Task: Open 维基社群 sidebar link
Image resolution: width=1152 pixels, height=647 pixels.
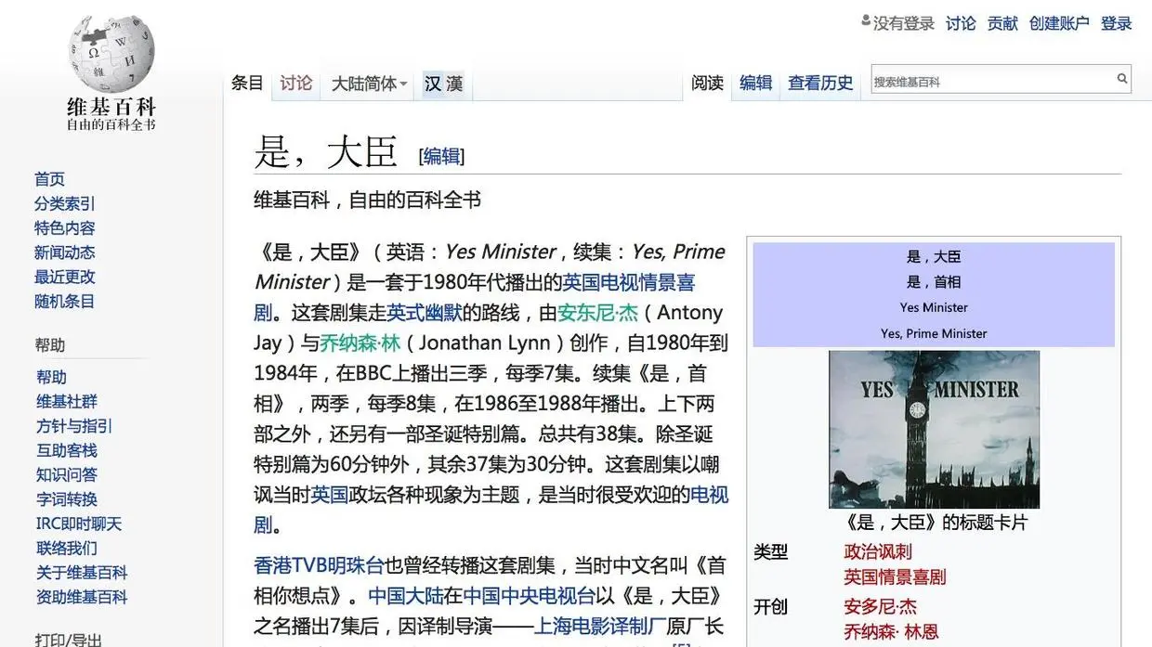Action: [x=66, y=401]
